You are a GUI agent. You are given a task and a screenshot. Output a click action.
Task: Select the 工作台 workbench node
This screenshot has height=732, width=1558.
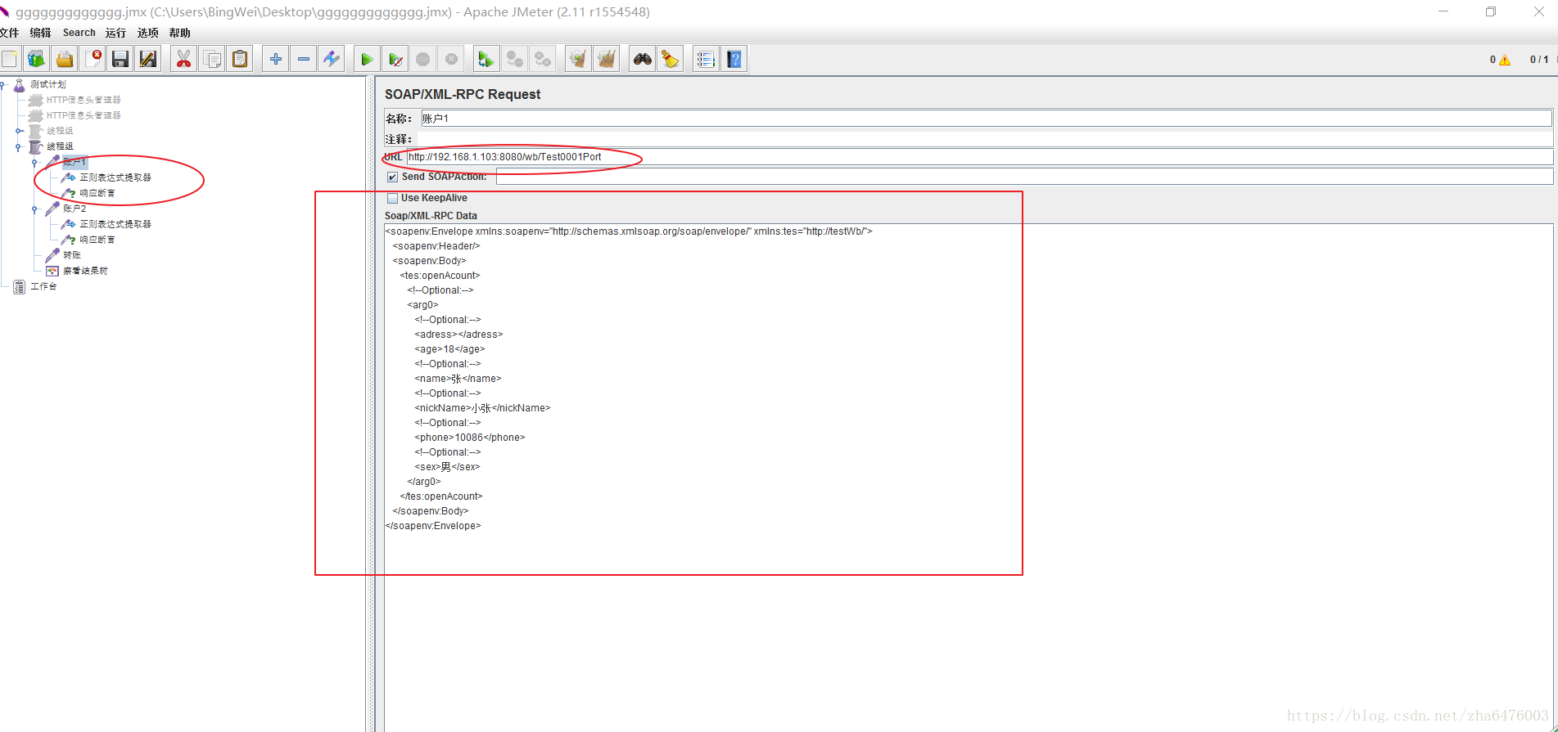coord(43,286)
